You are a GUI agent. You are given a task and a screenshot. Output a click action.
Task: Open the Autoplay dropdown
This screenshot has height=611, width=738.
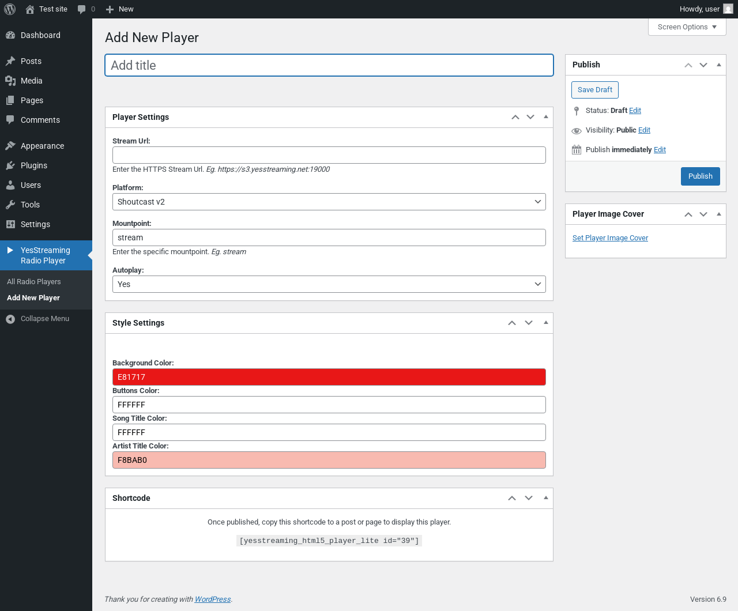tap(329, 284)
